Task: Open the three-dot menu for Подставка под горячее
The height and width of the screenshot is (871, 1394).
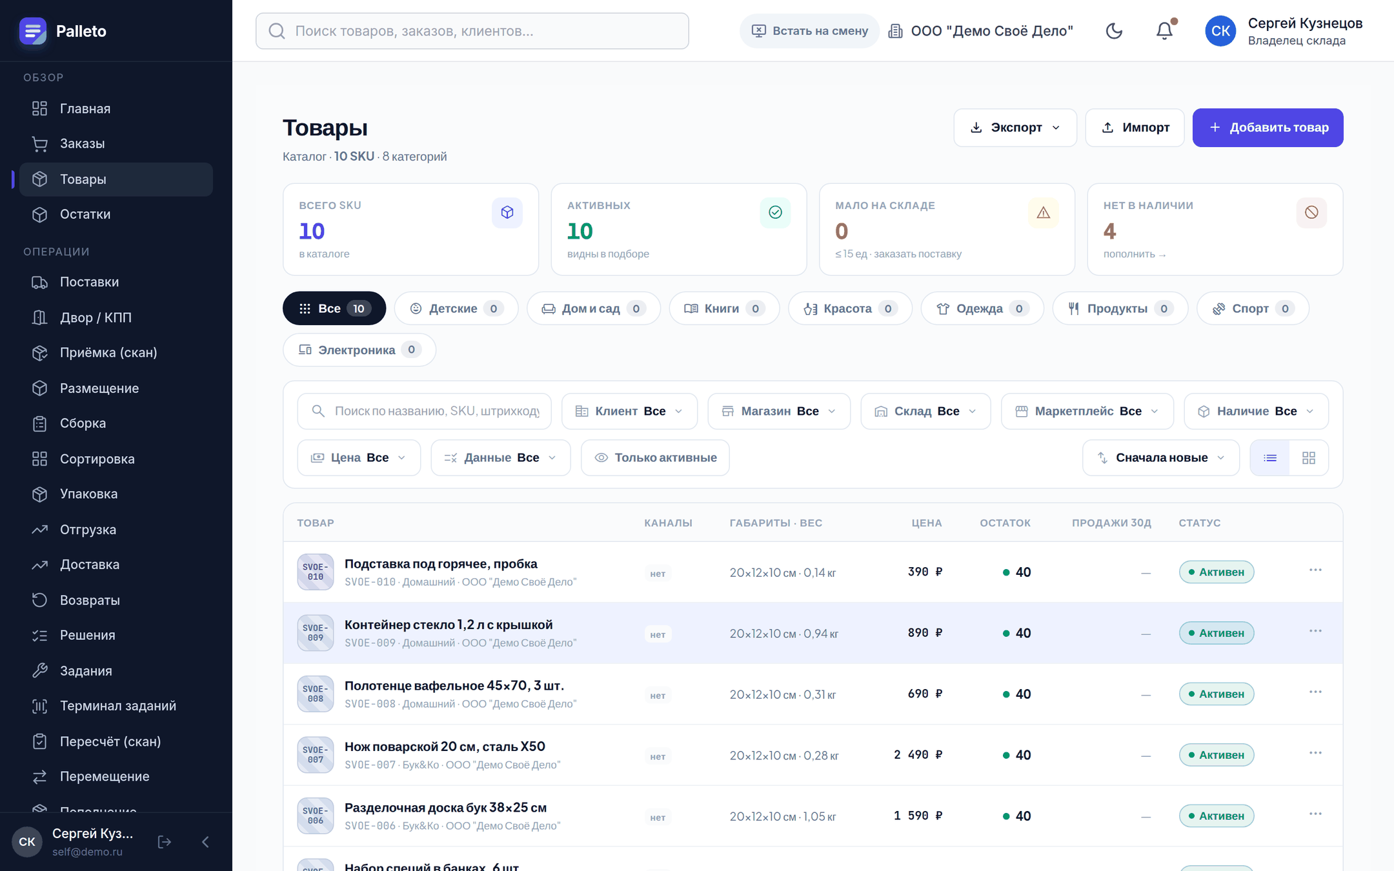Action: 1315,570
